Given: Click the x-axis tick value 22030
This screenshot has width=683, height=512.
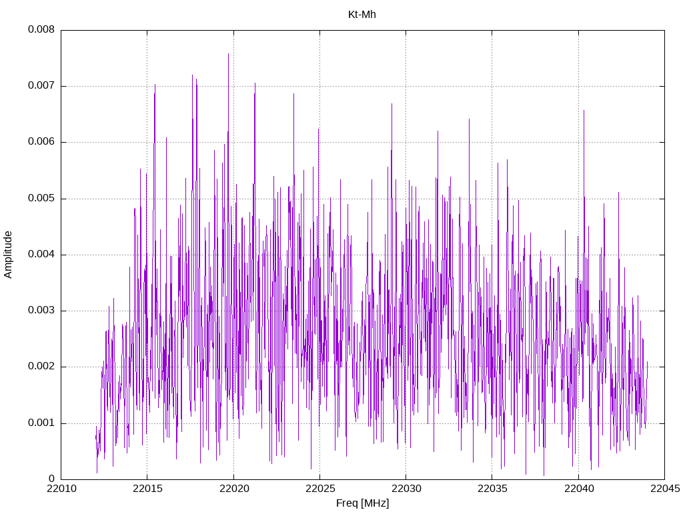Looking at the screenshot, I should 406,489.
